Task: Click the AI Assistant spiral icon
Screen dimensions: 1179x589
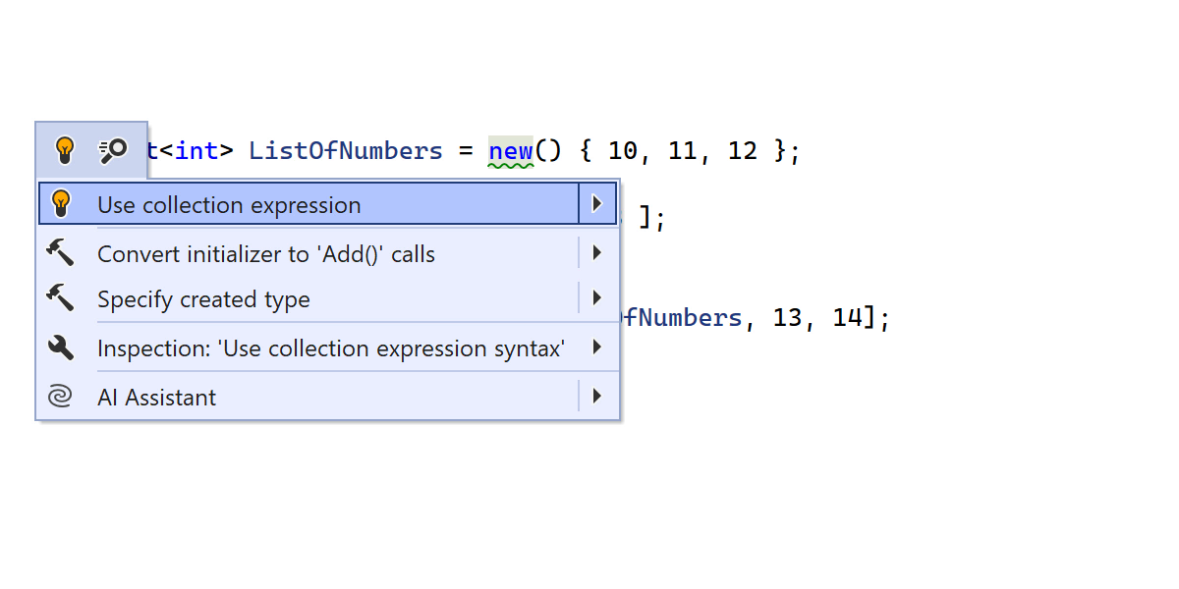Action: click(61, 397)
